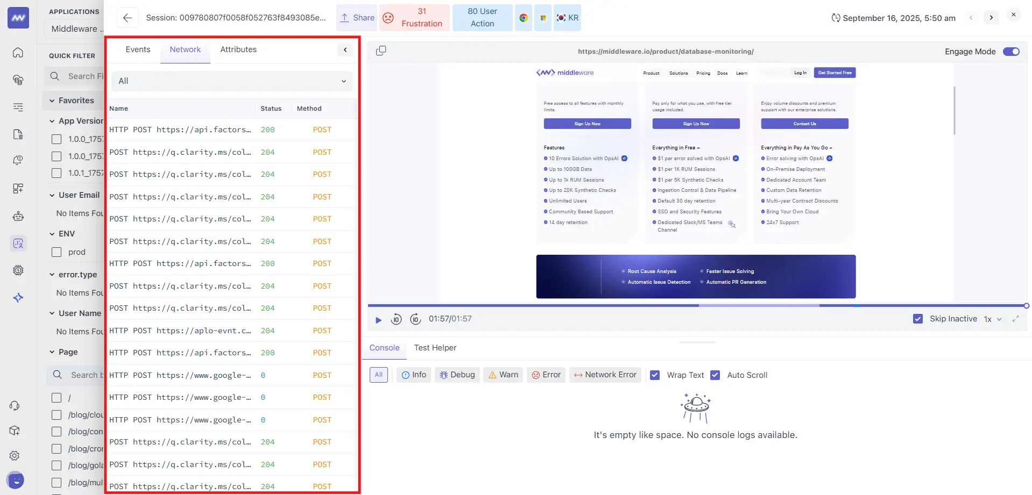The image size is (1032, 495).
Task: Click the copy session URL icon above the replay
Action: tap(380, 50)
